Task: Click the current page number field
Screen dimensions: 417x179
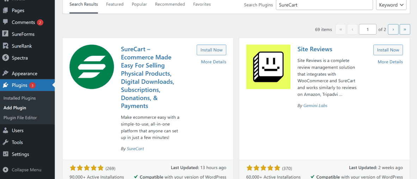Action: 368,29
